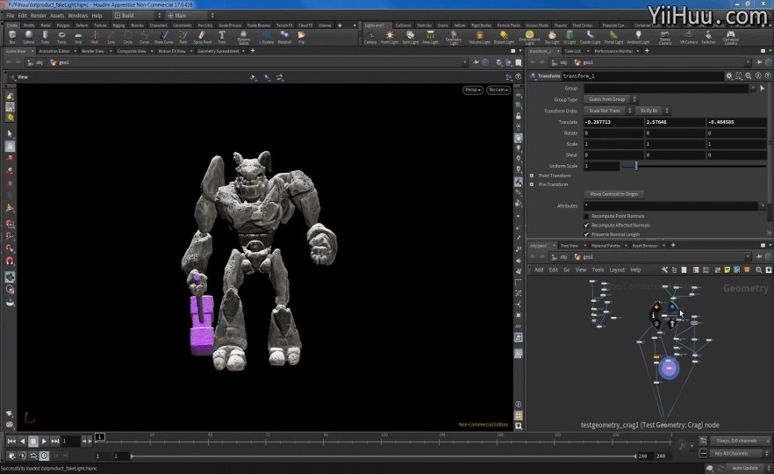Click the Translate X value field

pos(613,122)
